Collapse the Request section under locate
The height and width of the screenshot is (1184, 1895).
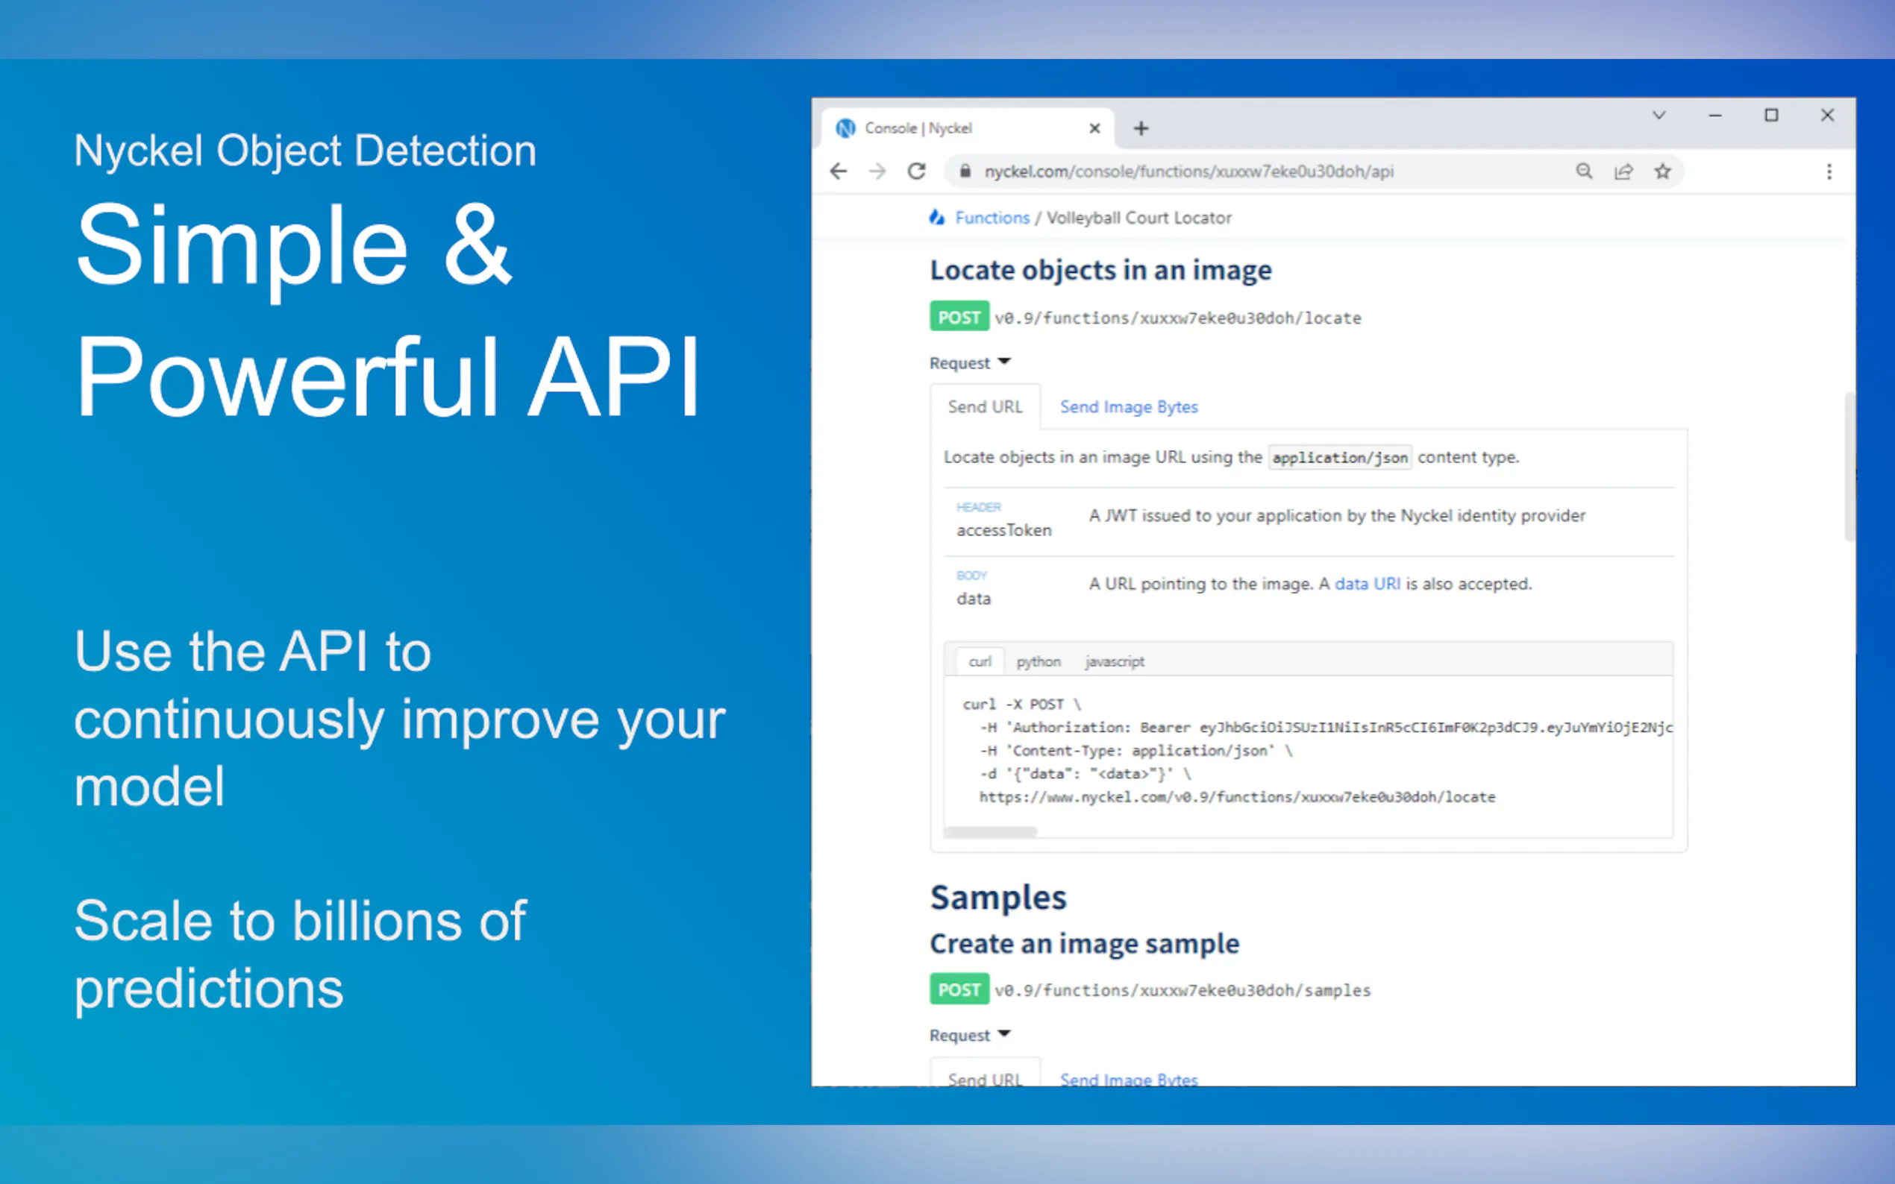click(x=970, y=362)
